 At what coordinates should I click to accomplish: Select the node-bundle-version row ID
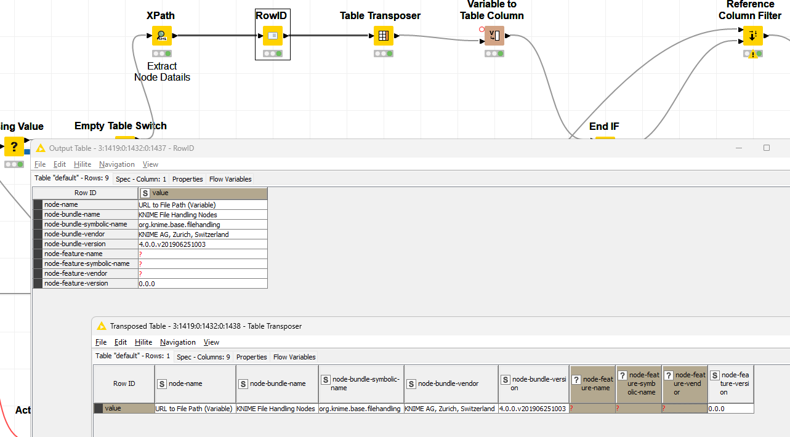tap(86, 244)
